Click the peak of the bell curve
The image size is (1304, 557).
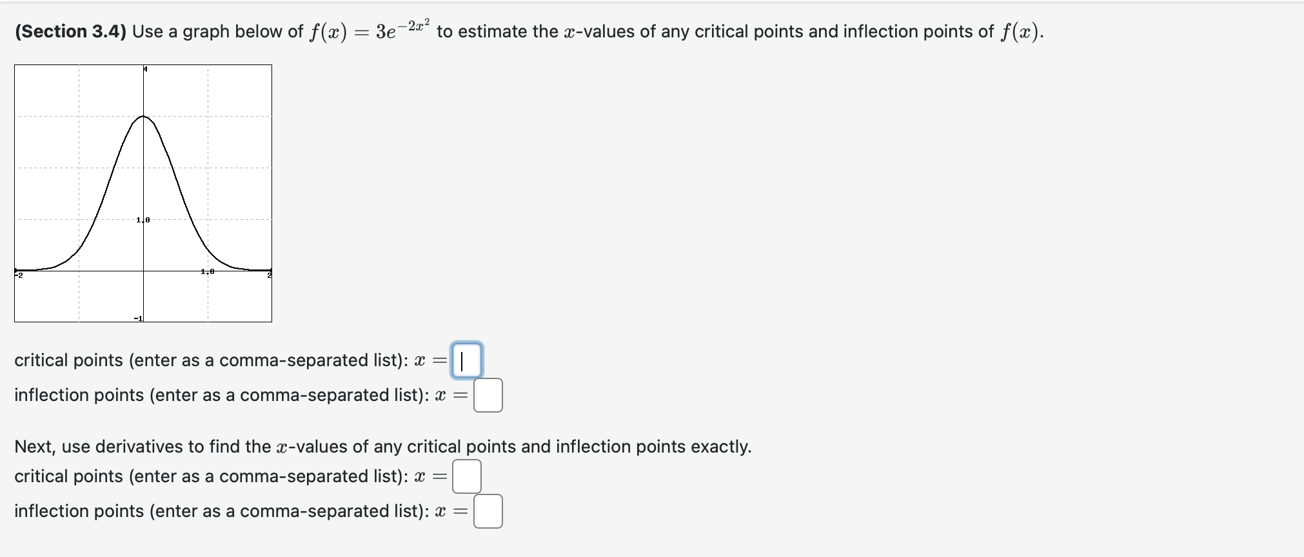point(143,116)
